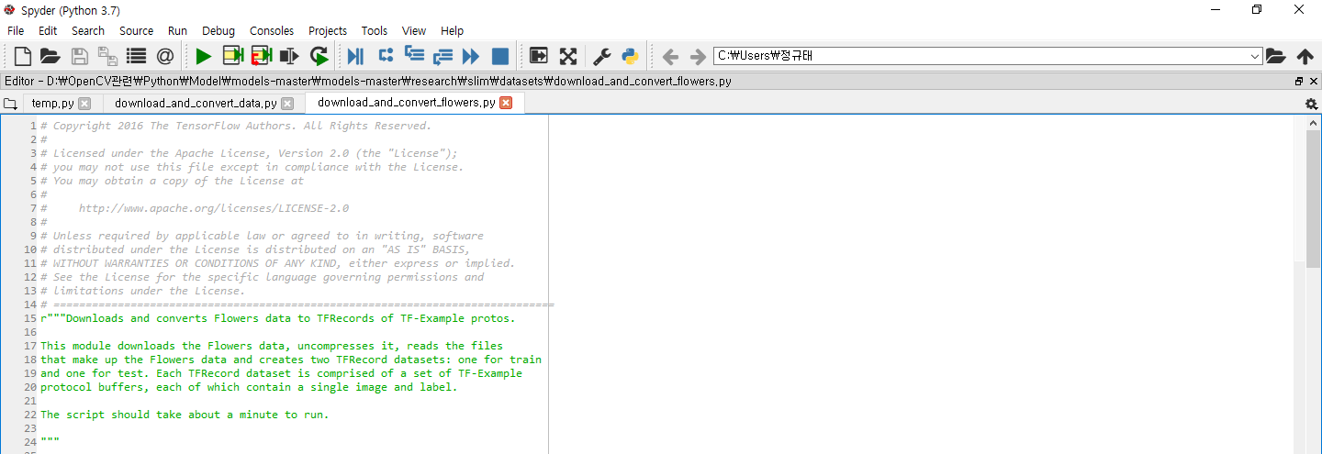This screenshot has width=1322, height=454.
Task: Close the download_and_convert_data.py tab
Action: [x=287, y=104]
